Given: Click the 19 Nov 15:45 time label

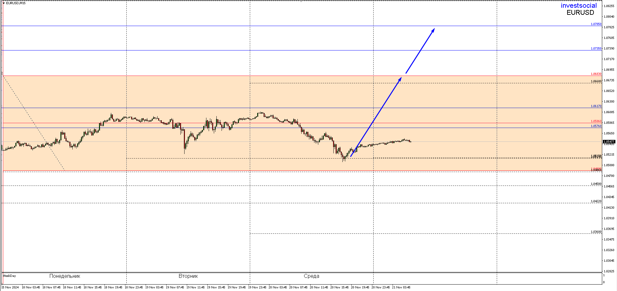Looking at the screenshot, I should (216, 287).
